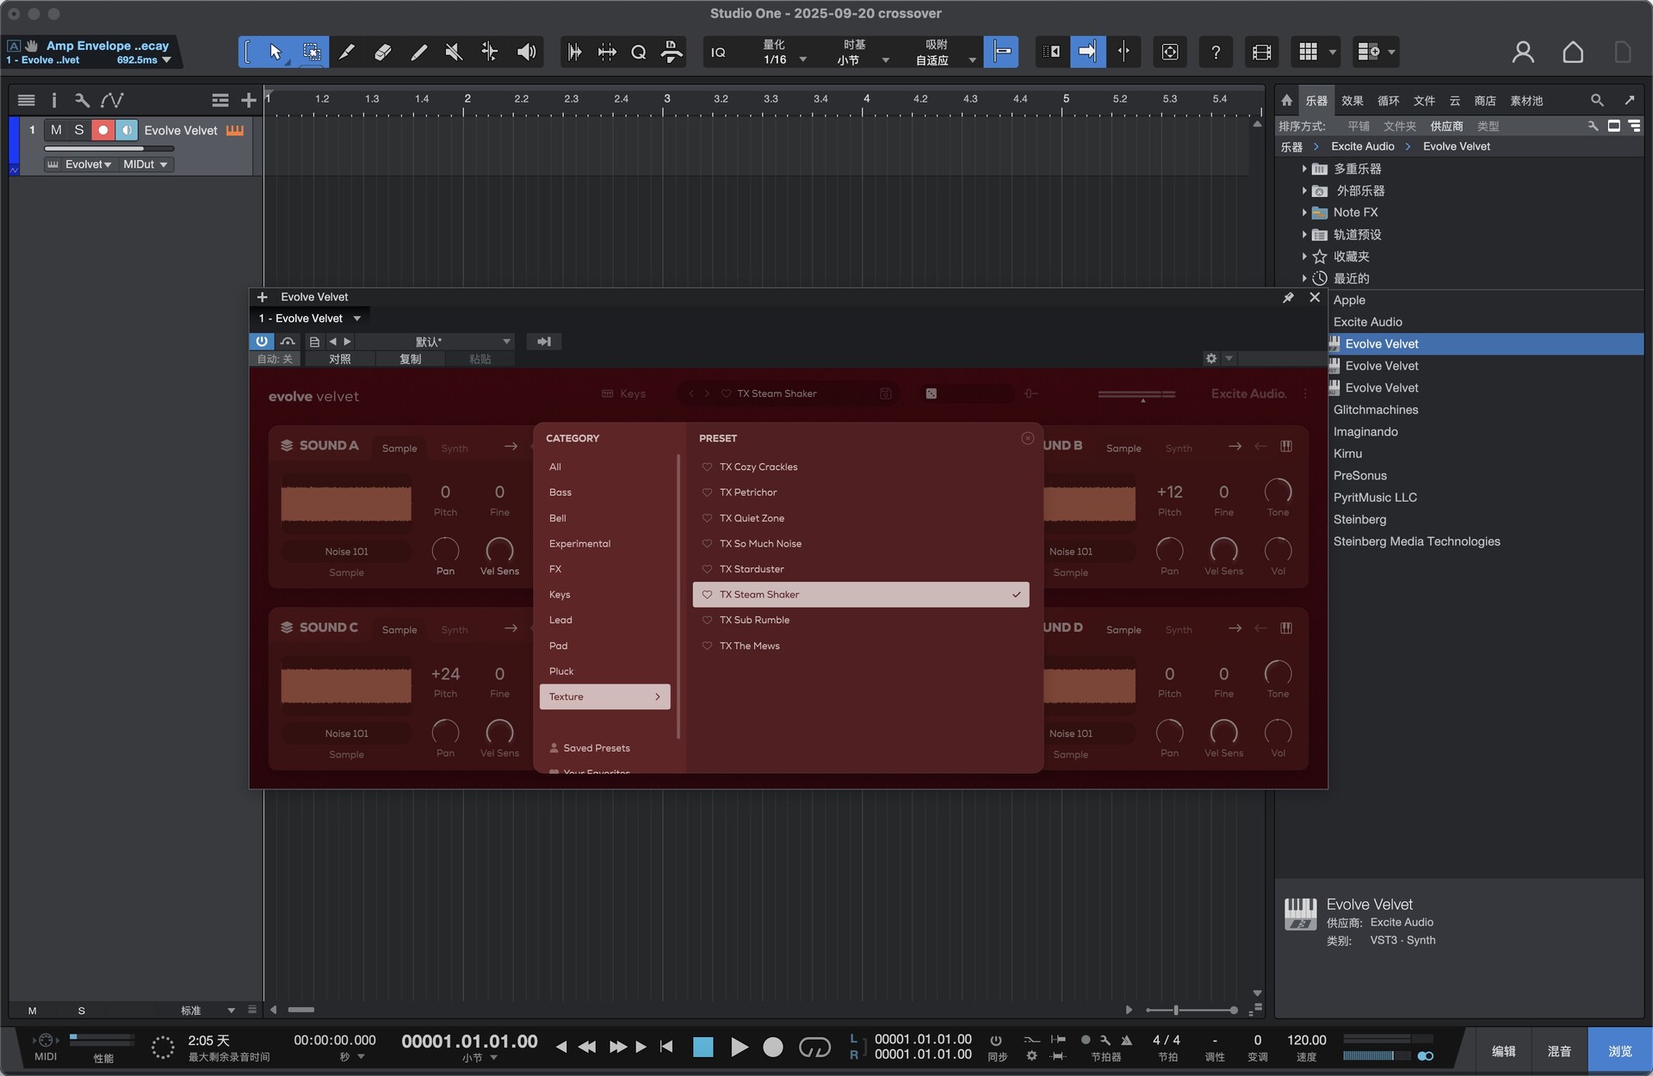1653x1076 pixels.
Task: Switch browser to 循环 tab
Action: click(x=1389, y=101)
